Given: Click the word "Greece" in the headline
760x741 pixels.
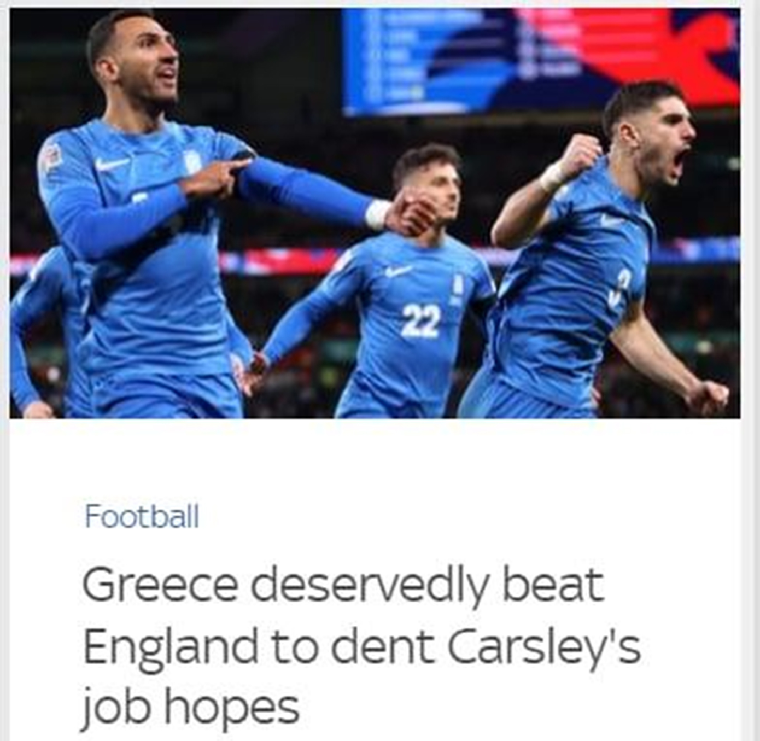Looking at the screenshot, I should (x=160, y=585).
